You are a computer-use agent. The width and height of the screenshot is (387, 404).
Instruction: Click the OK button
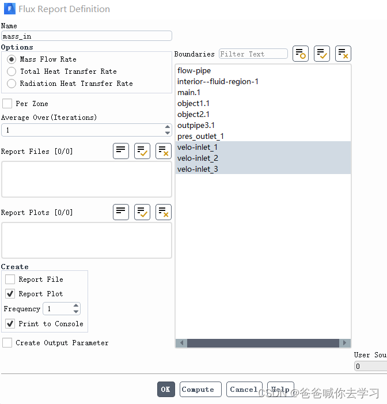point(166,390)
